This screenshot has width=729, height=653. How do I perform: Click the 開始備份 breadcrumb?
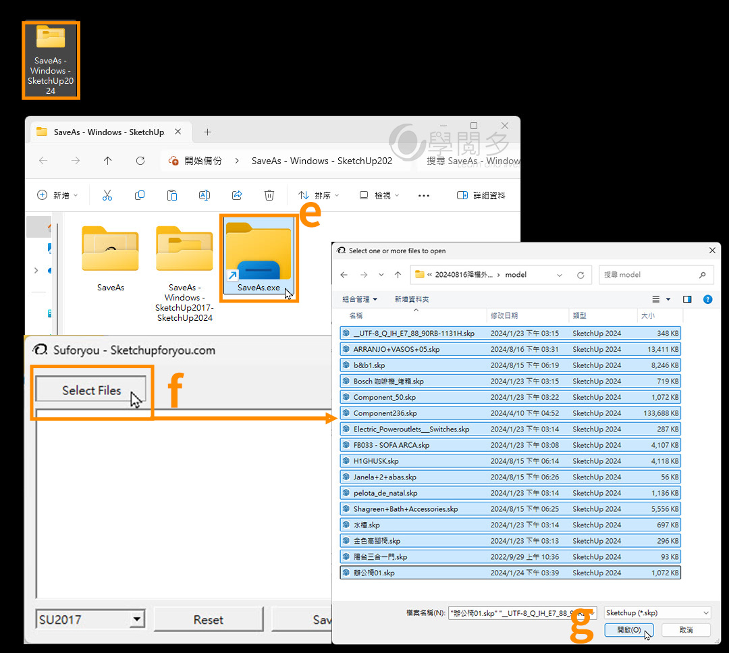coord(203,161)
